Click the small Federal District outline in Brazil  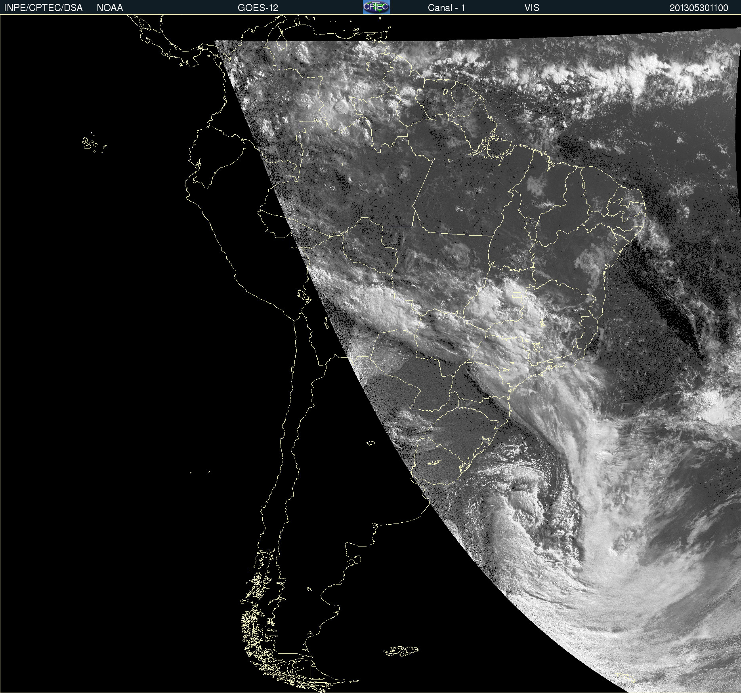518,295
